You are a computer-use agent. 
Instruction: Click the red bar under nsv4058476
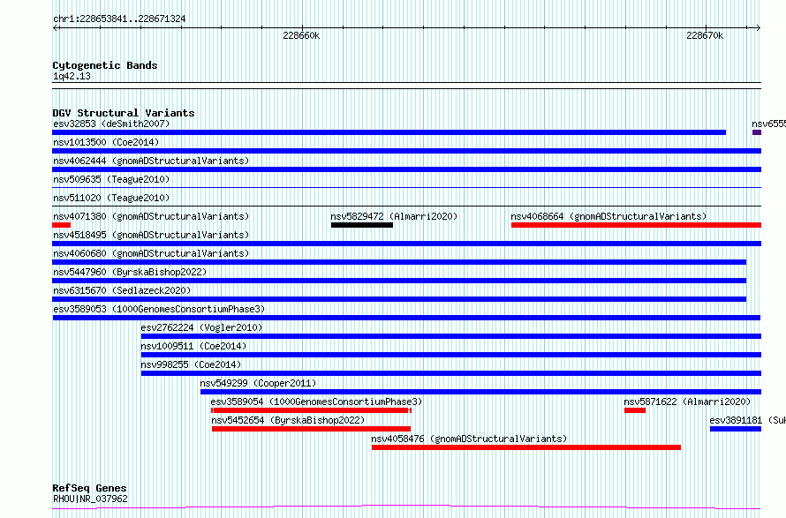(x=526, y=447)
